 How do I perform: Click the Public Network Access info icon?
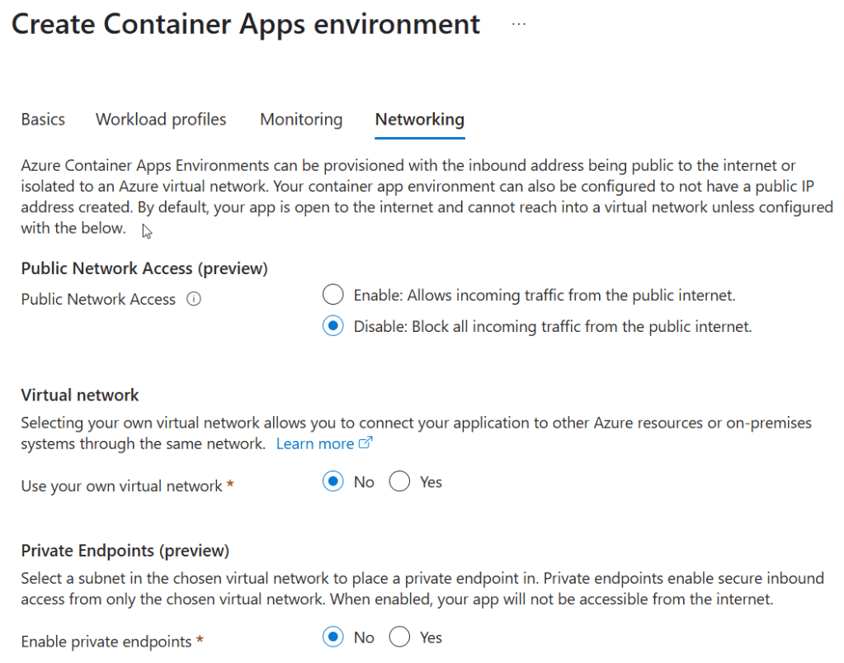pyautogui.click(x=193, y=299)
